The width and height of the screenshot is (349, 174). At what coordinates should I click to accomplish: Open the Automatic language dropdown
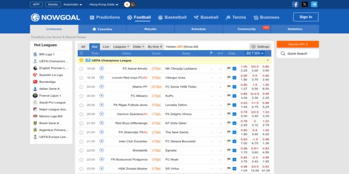(72, 4)
